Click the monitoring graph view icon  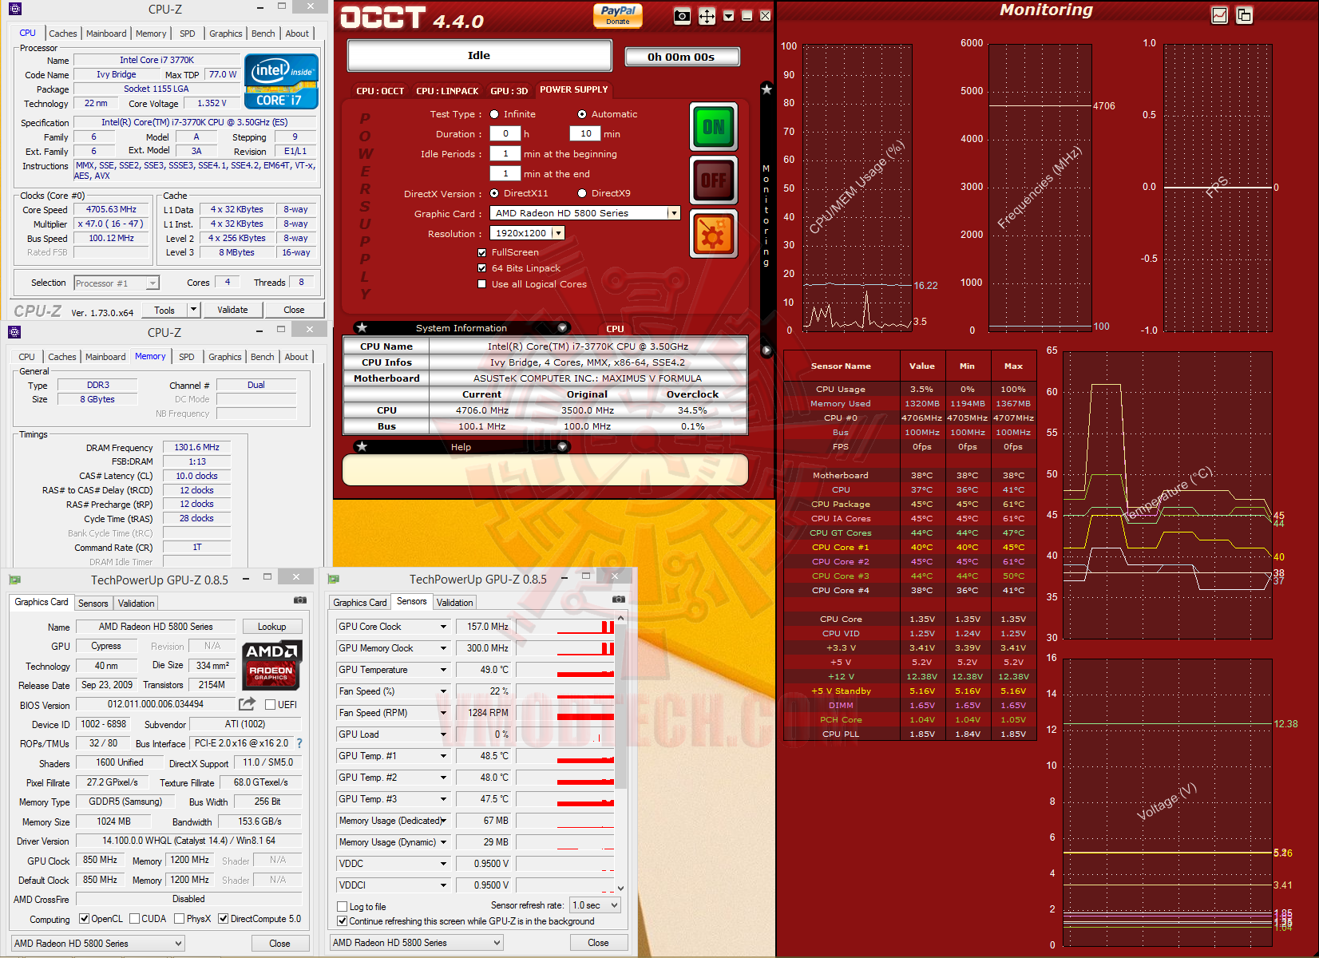pos(1219,15)
